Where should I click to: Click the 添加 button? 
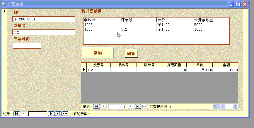pyautogui.click(x=98, y=53)
